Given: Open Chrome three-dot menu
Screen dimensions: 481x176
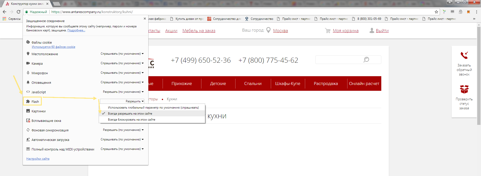Looking at the screenshot, I should coord(476,12).
